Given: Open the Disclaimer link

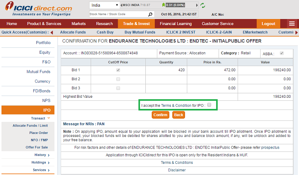Looking at the screenshot, I should (177, 170).
